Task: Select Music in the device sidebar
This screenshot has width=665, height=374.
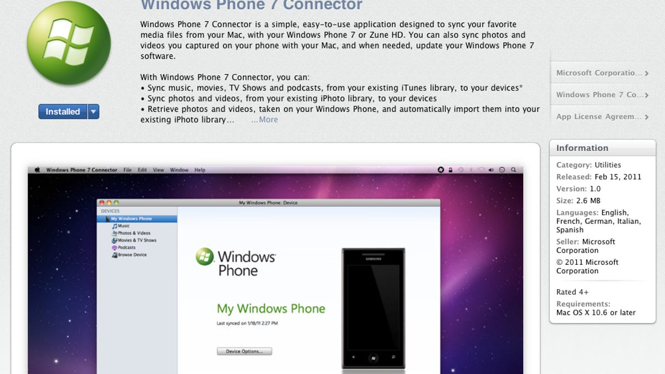Action: click(123, 226)
